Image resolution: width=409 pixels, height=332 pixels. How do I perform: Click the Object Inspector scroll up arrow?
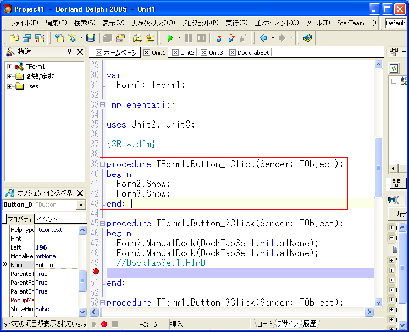click(x=82, y=230)
